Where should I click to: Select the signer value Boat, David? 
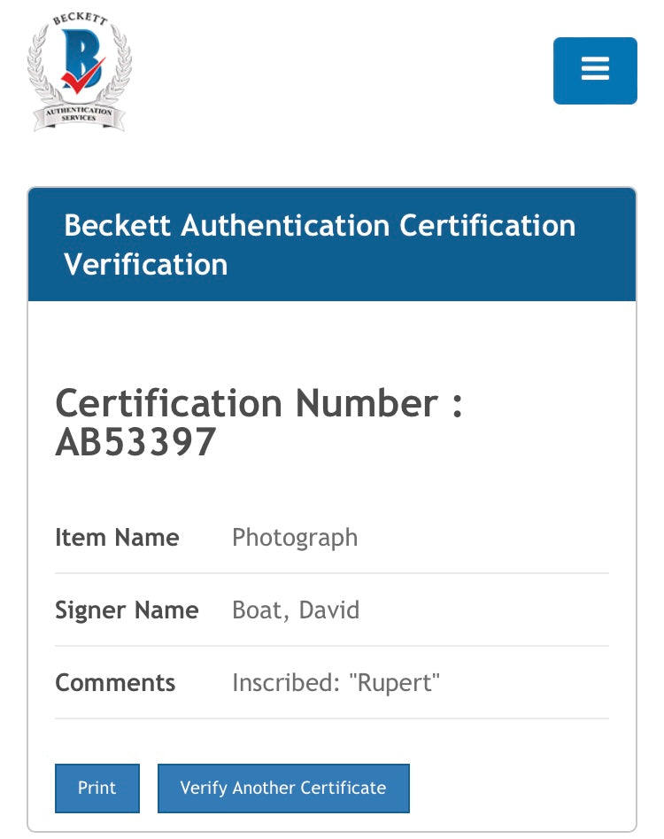click(296, 610)
